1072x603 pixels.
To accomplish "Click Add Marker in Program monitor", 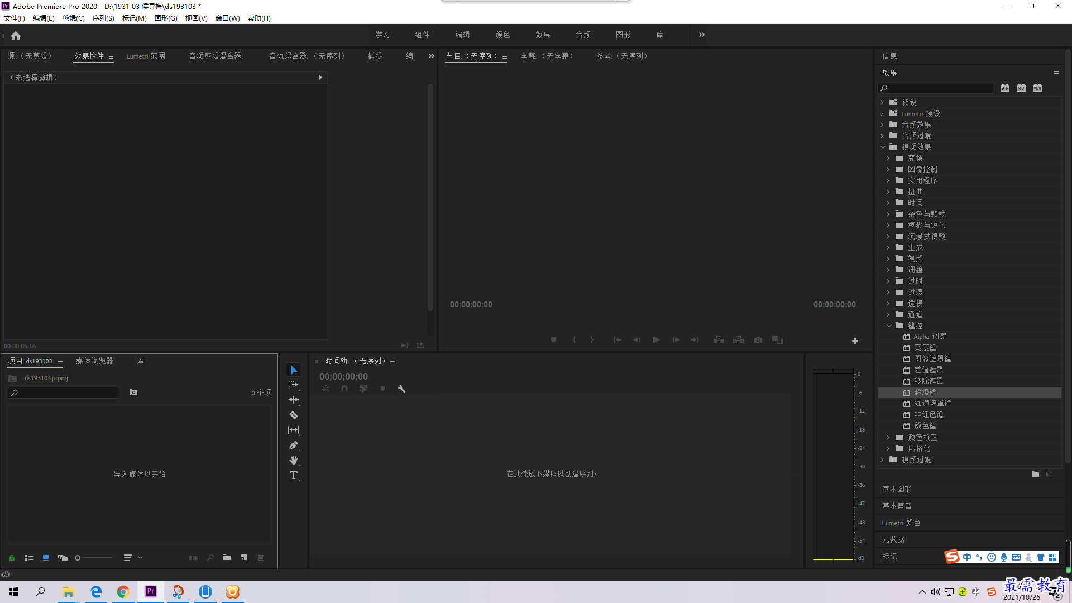I will [553, 339].
